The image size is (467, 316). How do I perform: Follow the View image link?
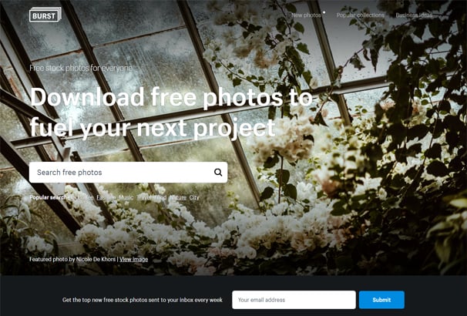[134, 260]
